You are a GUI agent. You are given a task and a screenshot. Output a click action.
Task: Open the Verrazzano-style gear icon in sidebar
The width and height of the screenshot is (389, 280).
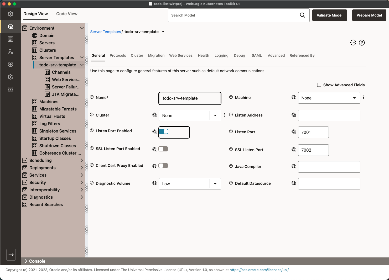11,77
